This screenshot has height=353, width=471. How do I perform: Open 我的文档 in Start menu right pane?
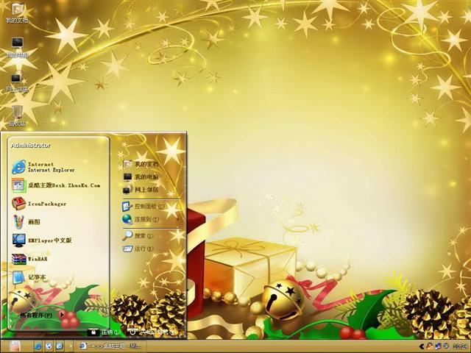[x=141, y=164]
